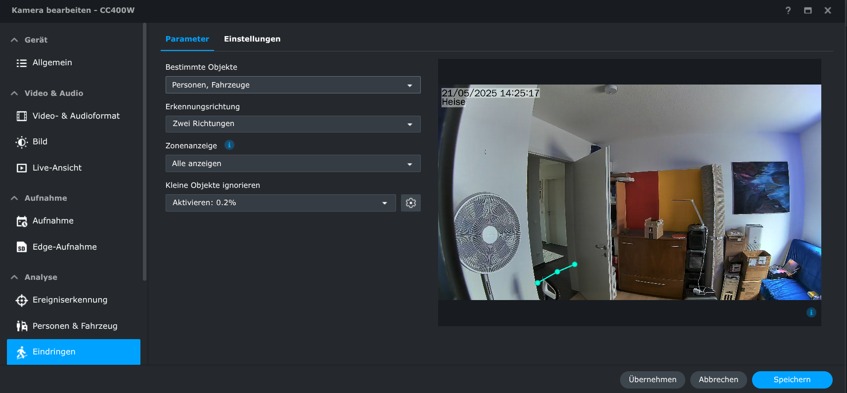Switch to the Einstellungen tab
Screen dimensions: 847x393
click(x=252, y=39)
